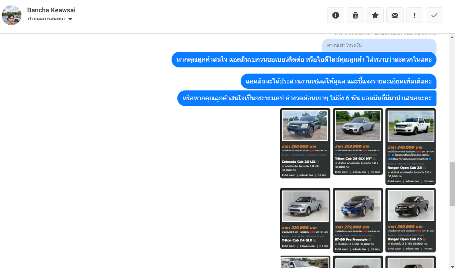Click scrollbar up arrow
The height and width of the screenshot is (268, 455).
[452, 37]
